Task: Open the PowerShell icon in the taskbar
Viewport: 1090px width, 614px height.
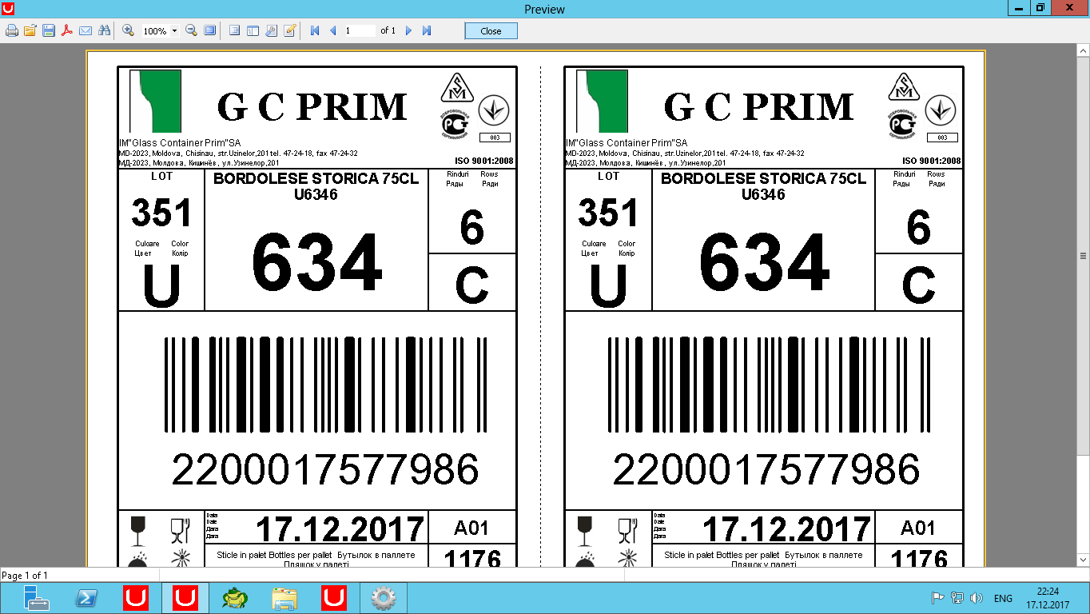Action: click(x=86, y=598)
